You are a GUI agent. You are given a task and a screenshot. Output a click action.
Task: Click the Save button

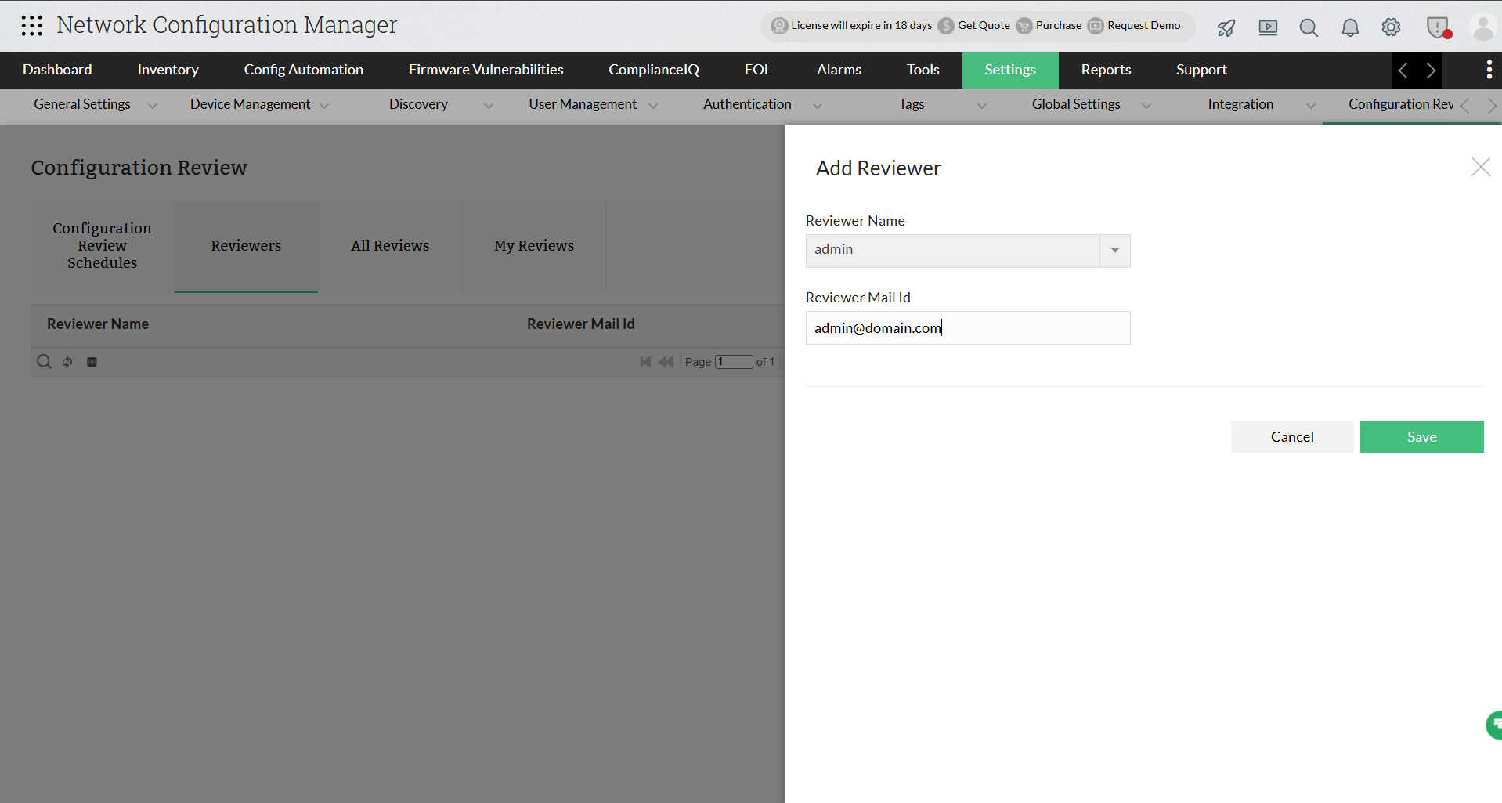click(1421, 437)
